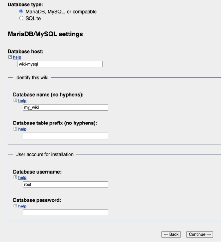Open the Database name help link
The height and width of the screenshot is (242, 222).
22,100
